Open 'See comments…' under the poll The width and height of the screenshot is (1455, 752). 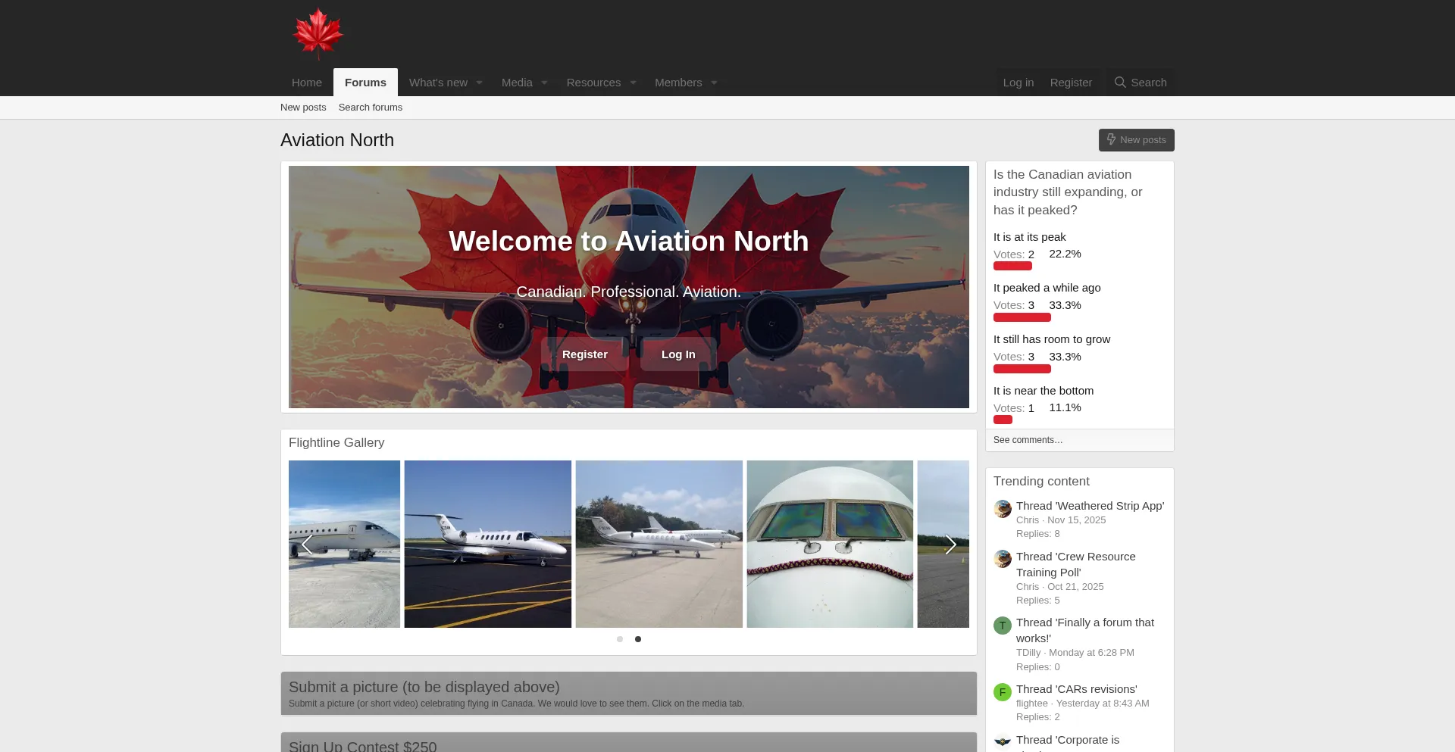point(1028,440)
